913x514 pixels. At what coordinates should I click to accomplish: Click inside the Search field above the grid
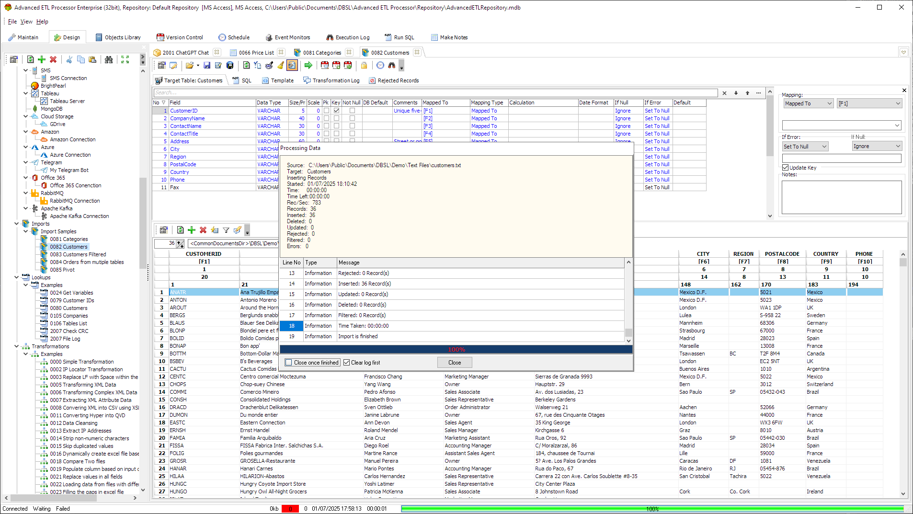(431, 92)
